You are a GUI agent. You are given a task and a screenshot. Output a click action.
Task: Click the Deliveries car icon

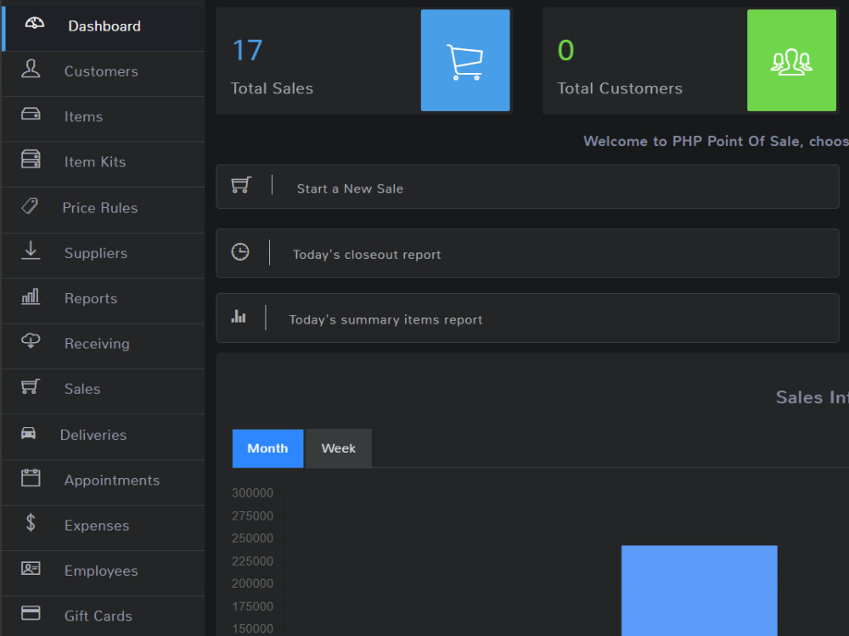point(28,433)
